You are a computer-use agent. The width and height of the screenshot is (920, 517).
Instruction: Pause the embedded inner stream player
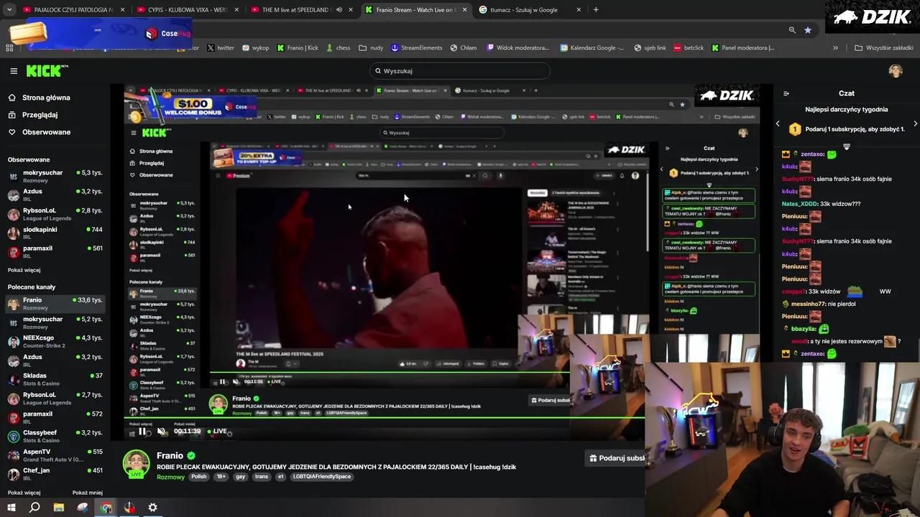[222, 382]
